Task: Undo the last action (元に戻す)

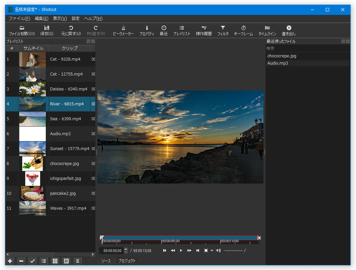Action: 71,31
